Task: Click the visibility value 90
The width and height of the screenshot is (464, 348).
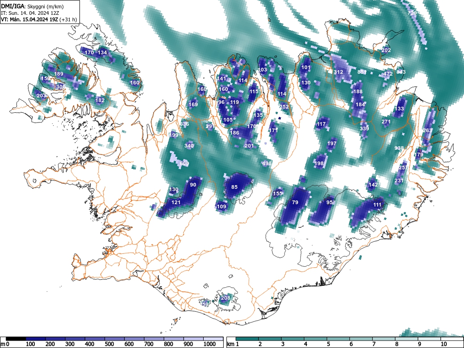Action: tap(193, 185)
